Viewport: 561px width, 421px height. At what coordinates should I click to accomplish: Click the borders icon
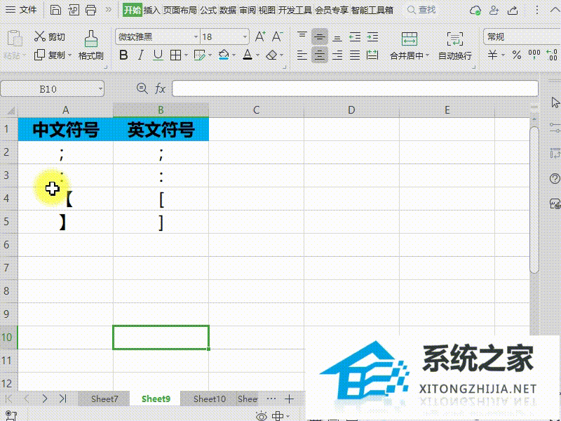point(175,55)
